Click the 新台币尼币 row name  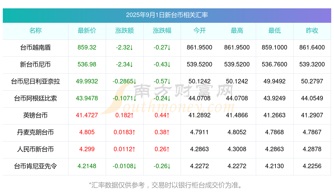(x=35, y=65)
